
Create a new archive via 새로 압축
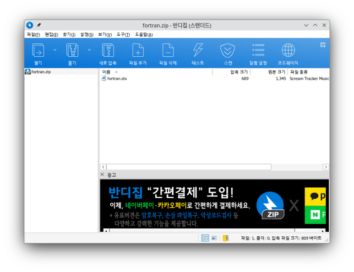click(108, 54)
